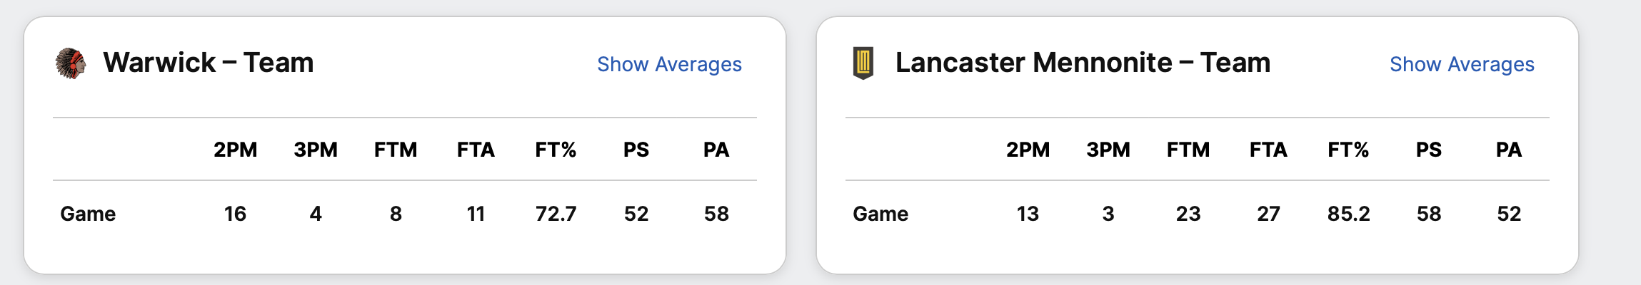Click Lancaster Mennonite's 85.2 free throw percentage
1641x285 pixels.
point(1348,214)
